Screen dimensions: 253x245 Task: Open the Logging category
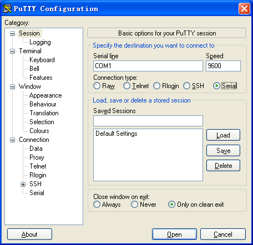40,42
